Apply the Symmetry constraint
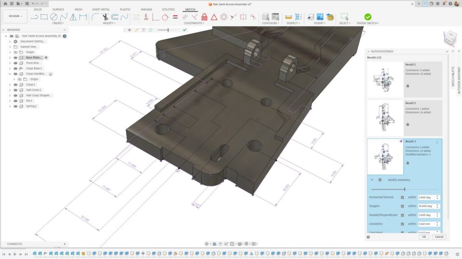Viewport: 462px width, 259px height. click(x=243, y=17)
